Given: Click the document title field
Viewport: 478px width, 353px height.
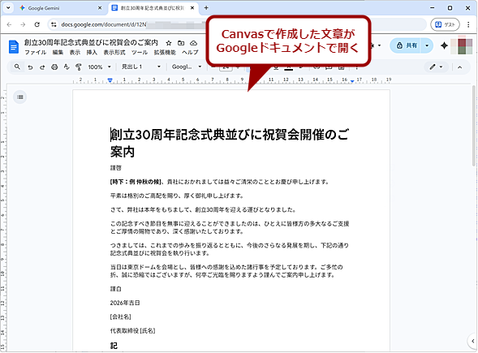Looking at the screenshot, I should [91, 43].
